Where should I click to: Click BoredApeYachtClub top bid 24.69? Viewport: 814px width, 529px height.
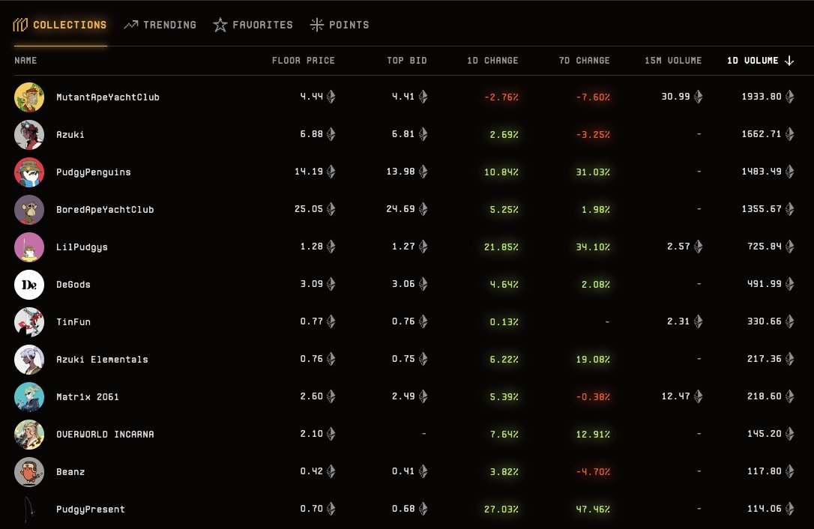pos(400,209)
